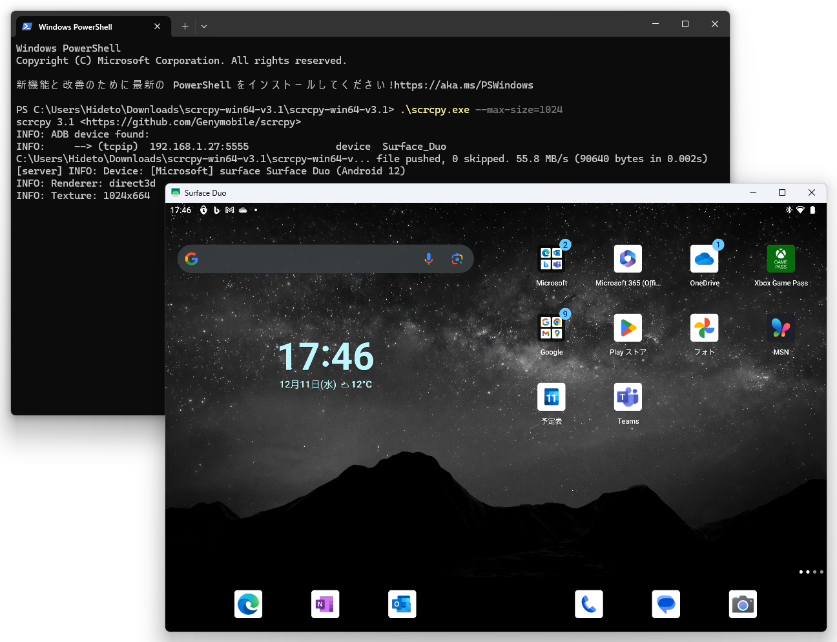Open the 予定表 calendar app
Screen dimensions: 837x642
551,397
